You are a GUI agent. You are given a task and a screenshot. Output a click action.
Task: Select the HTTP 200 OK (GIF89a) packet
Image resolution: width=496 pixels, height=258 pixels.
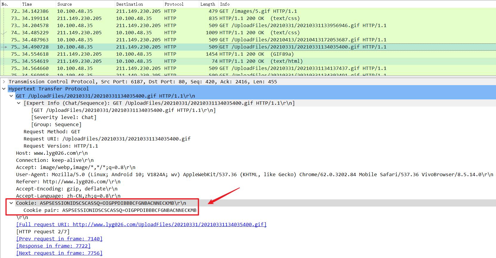point(248,54)
